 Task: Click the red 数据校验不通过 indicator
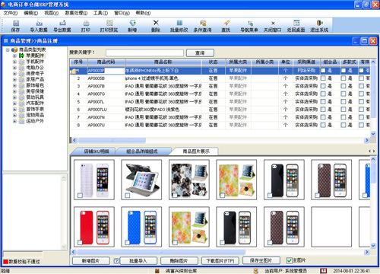point(5,262)
